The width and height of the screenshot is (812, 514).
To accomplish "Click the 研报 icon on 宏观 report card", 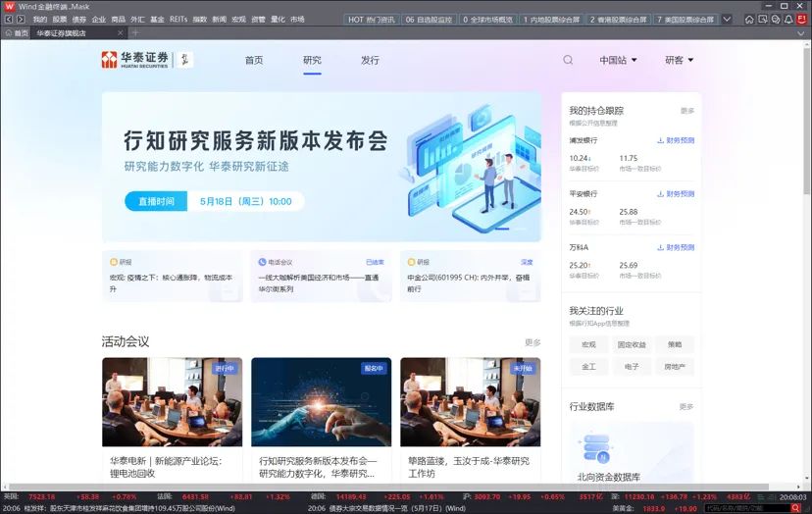I will (x=114, y=262).
